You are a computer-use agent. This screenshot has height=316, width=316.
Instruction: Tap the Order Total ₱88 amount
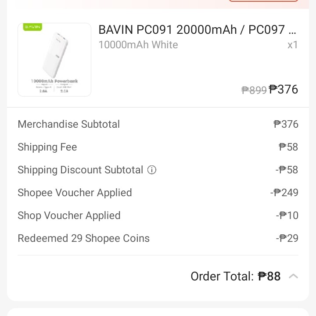(x=269, y=276)
